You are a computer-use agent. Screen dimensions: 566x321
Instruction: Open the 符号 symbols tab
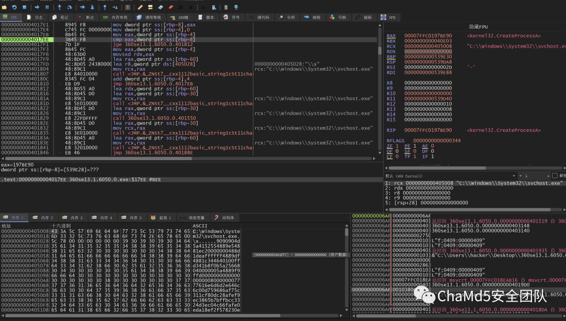(x=232, y=17)
